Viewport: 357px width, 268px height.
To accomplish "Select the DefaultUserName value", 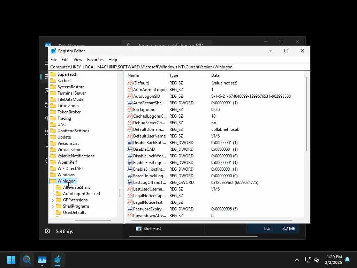I will pos(149,136).
